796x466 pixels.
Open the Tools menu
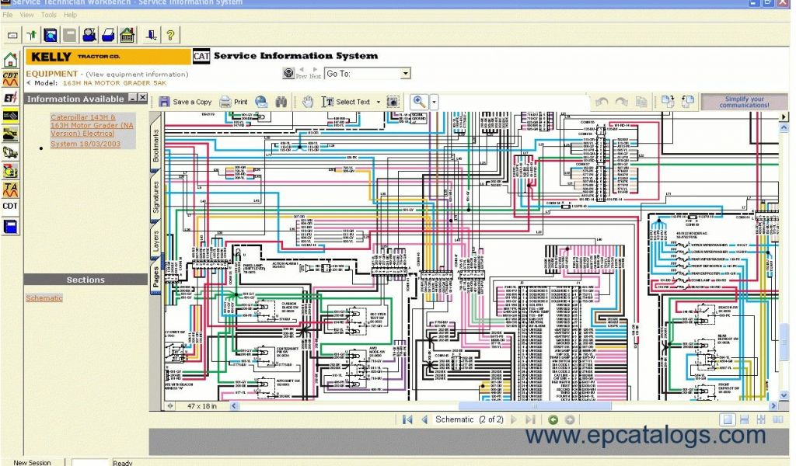48,15
